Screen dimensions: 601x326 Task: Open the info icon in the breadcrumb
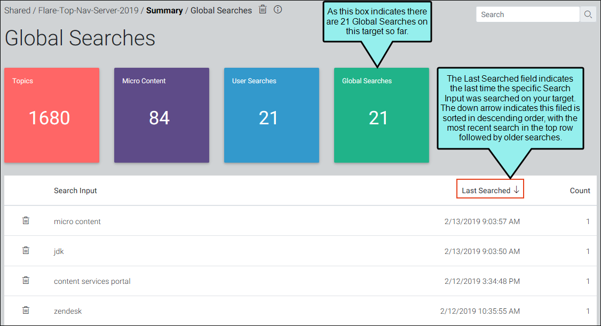[278, 10]
